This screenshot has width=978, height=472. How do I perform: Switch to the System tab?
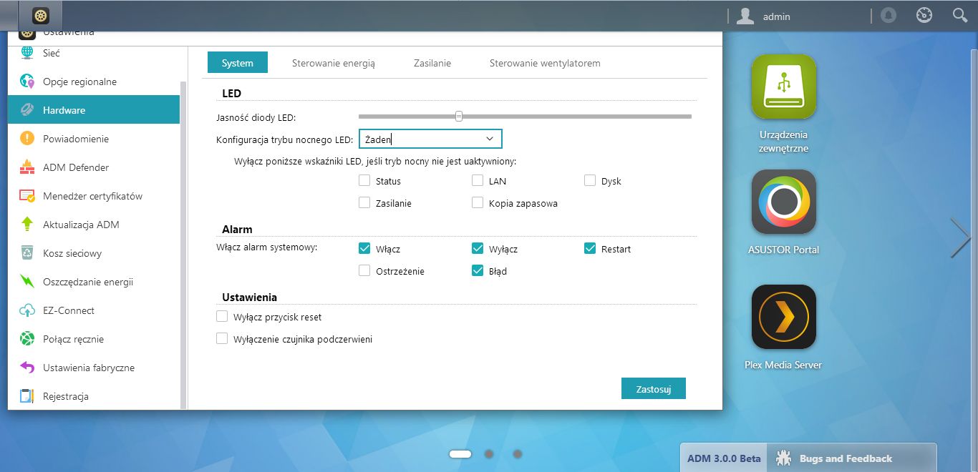coord(238,63)
